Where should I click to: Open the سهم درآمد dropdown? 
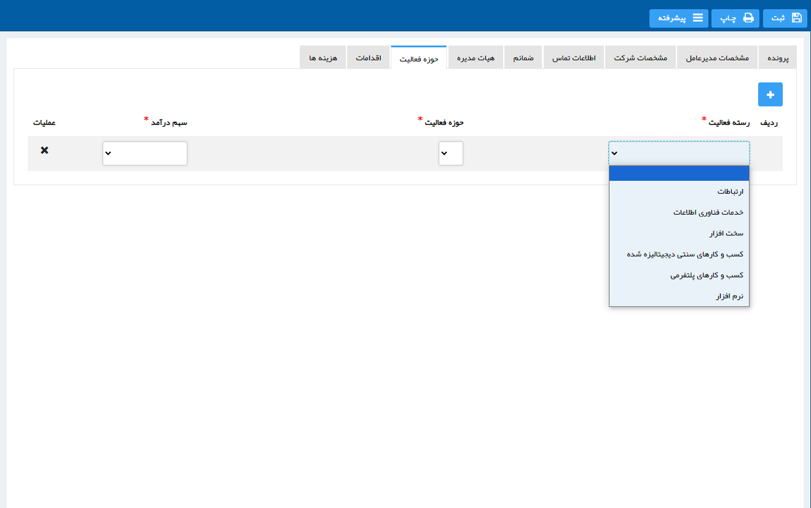(145, 153)
